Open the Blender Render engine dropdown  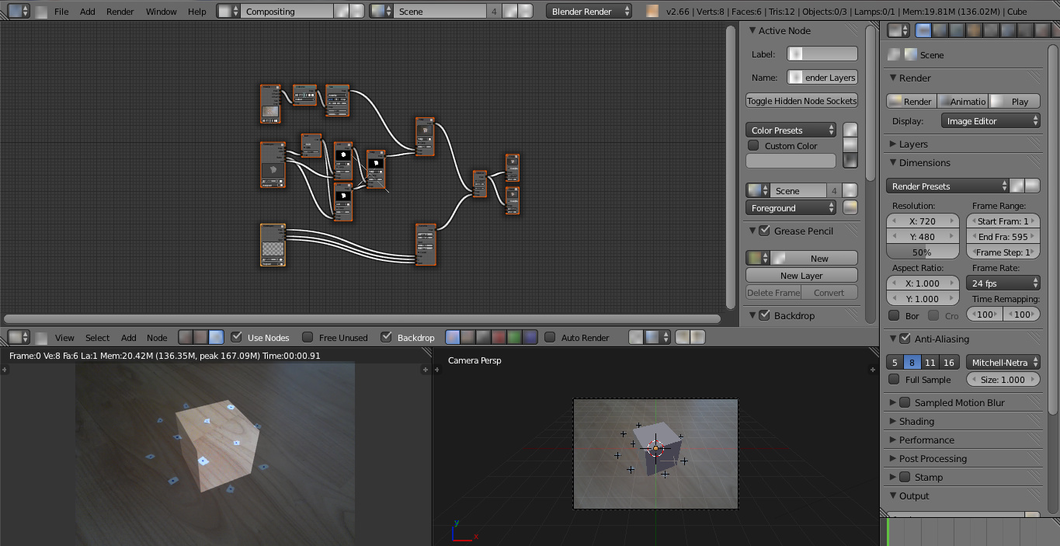pos(589,12)
